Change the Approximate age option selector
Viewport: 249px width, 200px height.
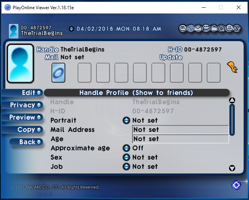(126, 148)
